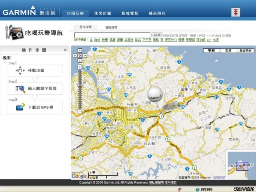Open the 吃喝玩樂 tab
This screenshot has height=192, width=256.
coord(75,13)
